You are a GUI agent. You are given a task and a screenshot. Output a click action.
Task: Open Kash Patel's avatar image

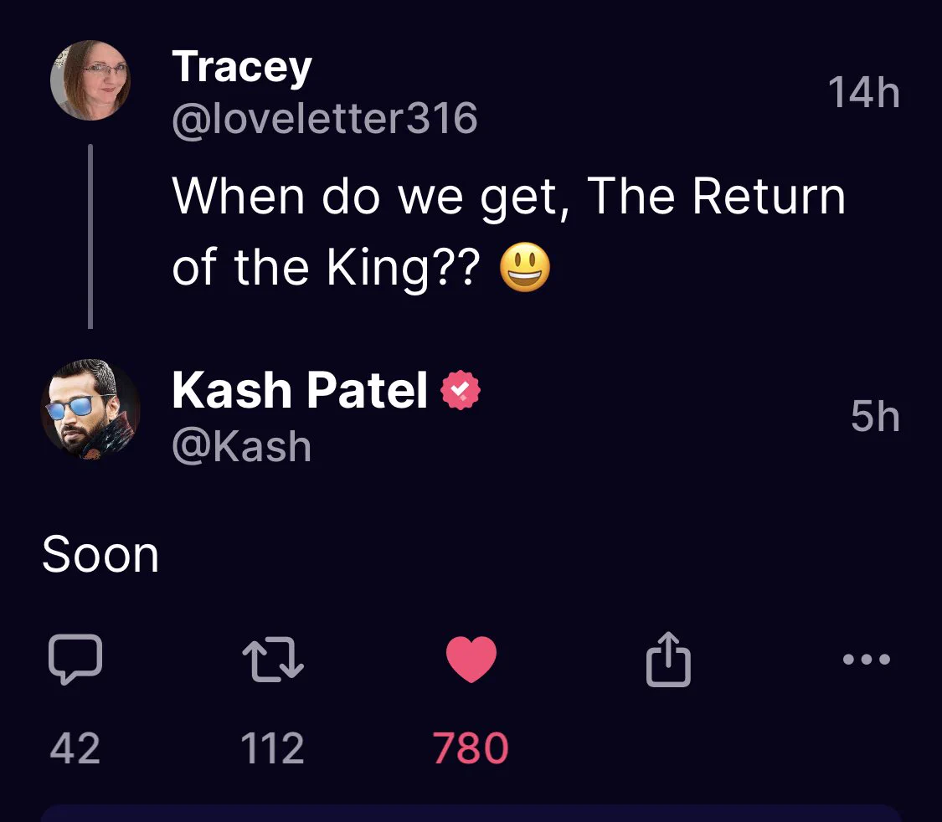click(90, 409)
